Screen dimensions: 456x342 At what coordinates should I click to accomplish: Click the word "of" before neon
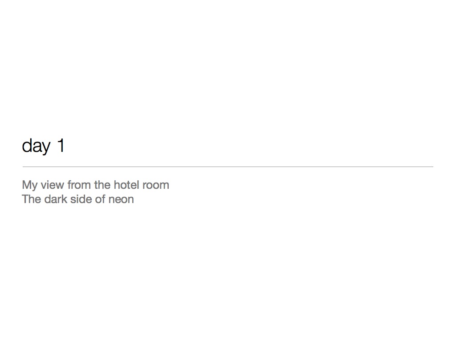[x=100, y=199]
